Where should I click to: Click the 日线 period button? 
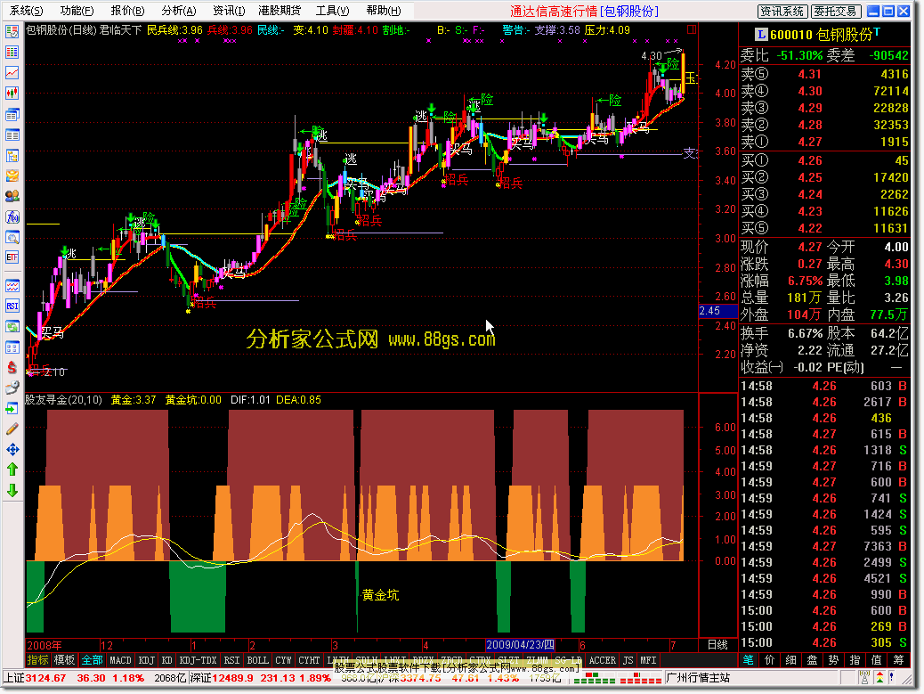(x=717, y=644)
